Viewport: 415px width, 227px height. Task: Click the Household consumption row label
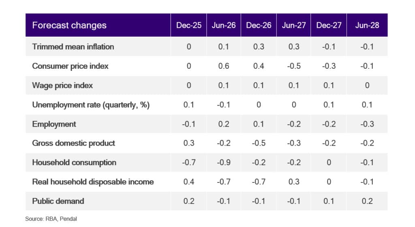coord(74,163)
